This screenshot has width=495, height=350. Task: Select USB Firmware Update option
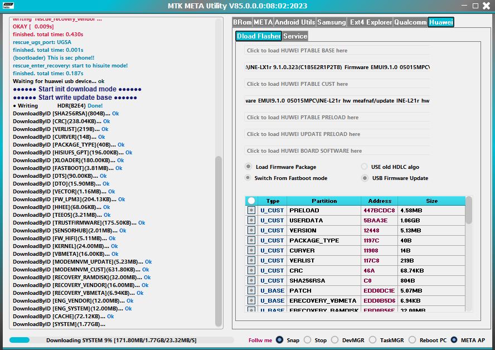tap(365, 178)
